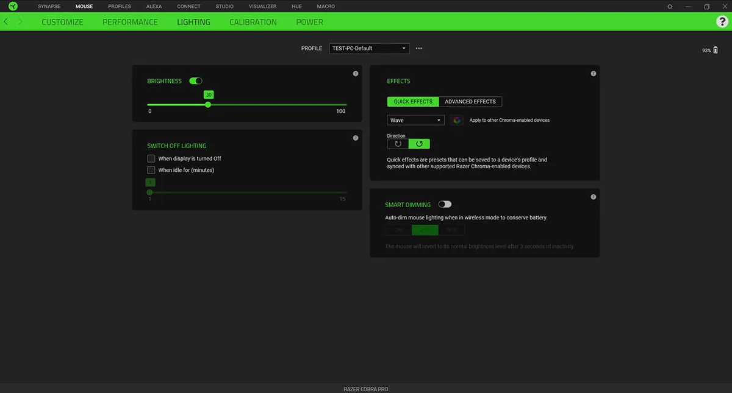Open the Power subtab

(309, 22)
